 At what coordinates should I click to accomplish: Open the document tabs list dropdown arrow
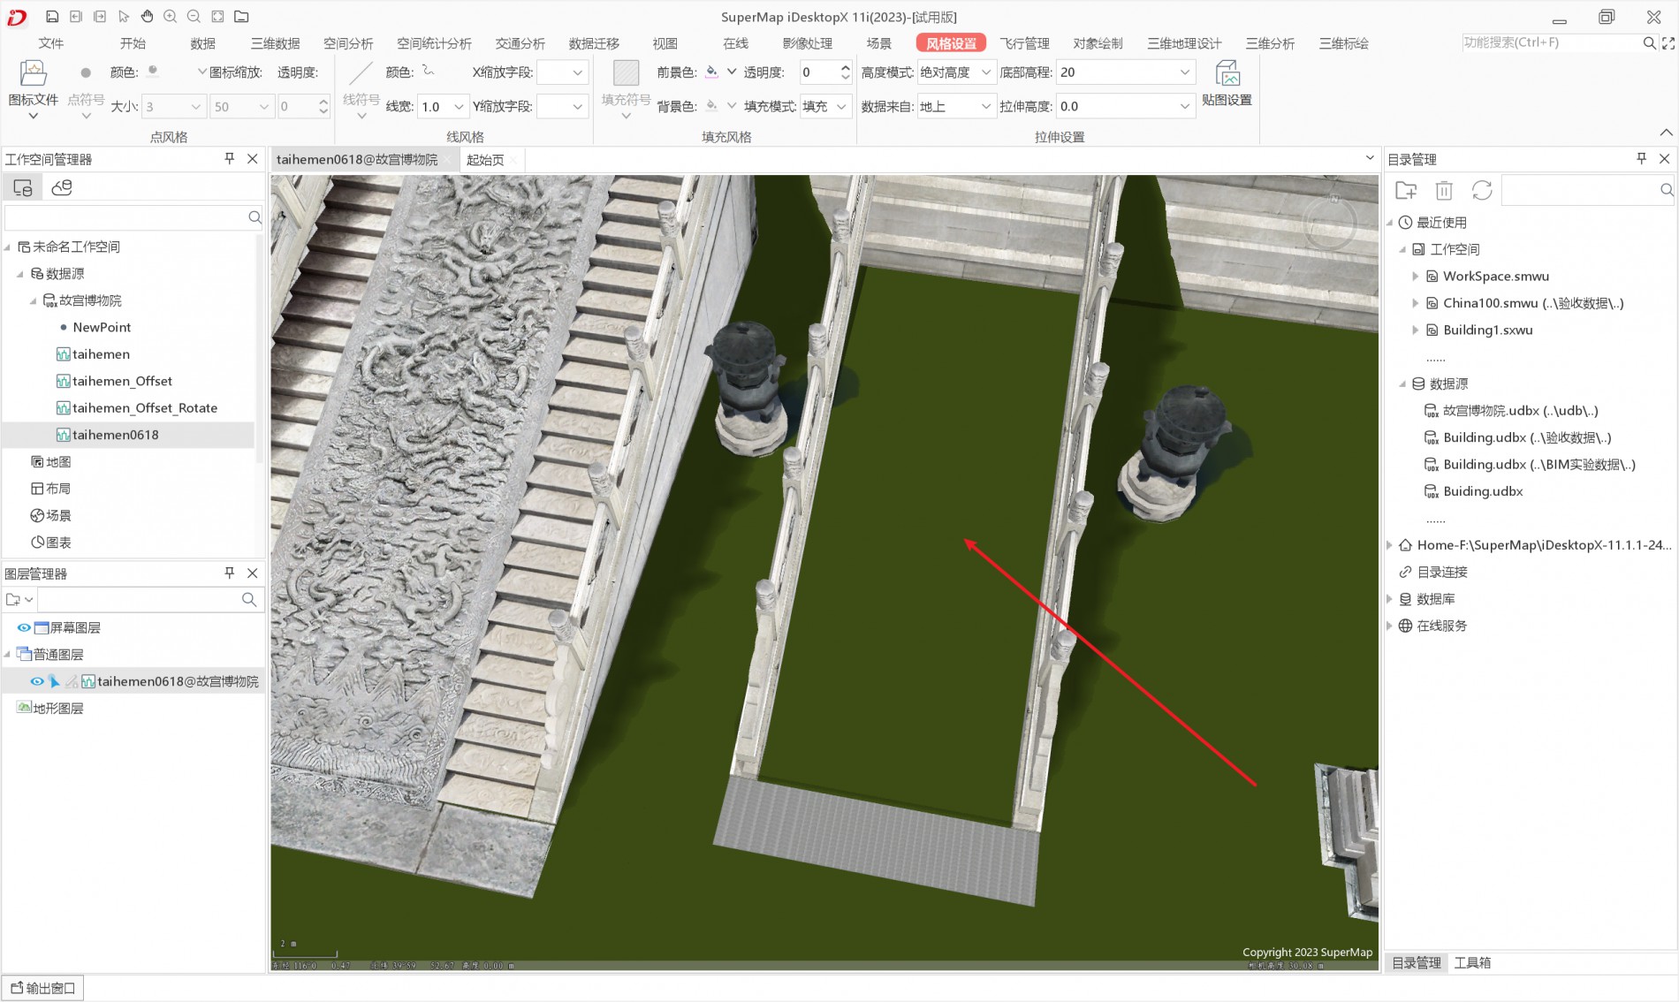1370,158
